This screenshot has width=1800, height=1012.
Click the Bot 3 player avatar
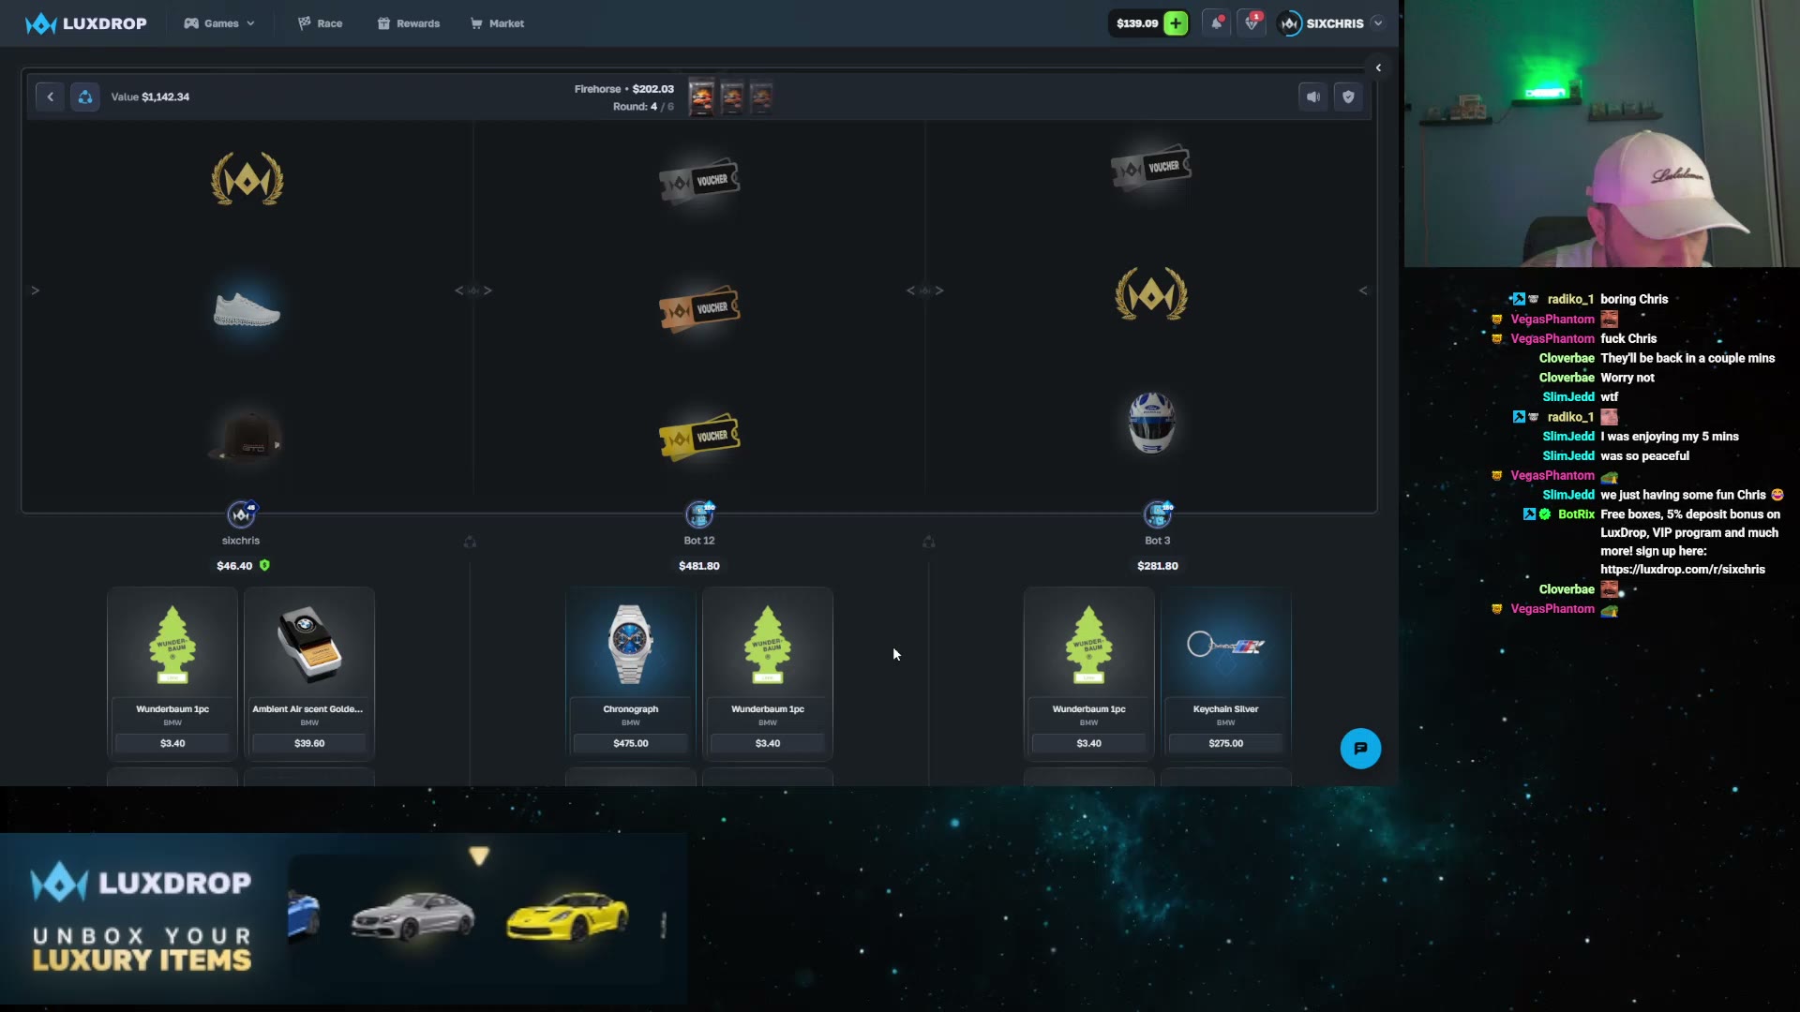[x=1158, y=514]
